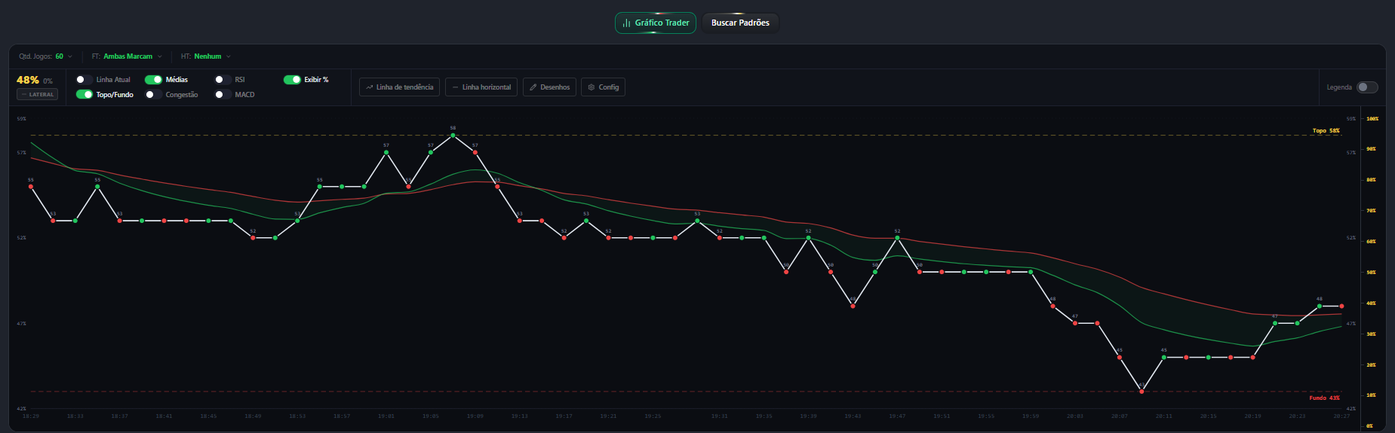Select the first red data point labeled 55

(31, 187)
